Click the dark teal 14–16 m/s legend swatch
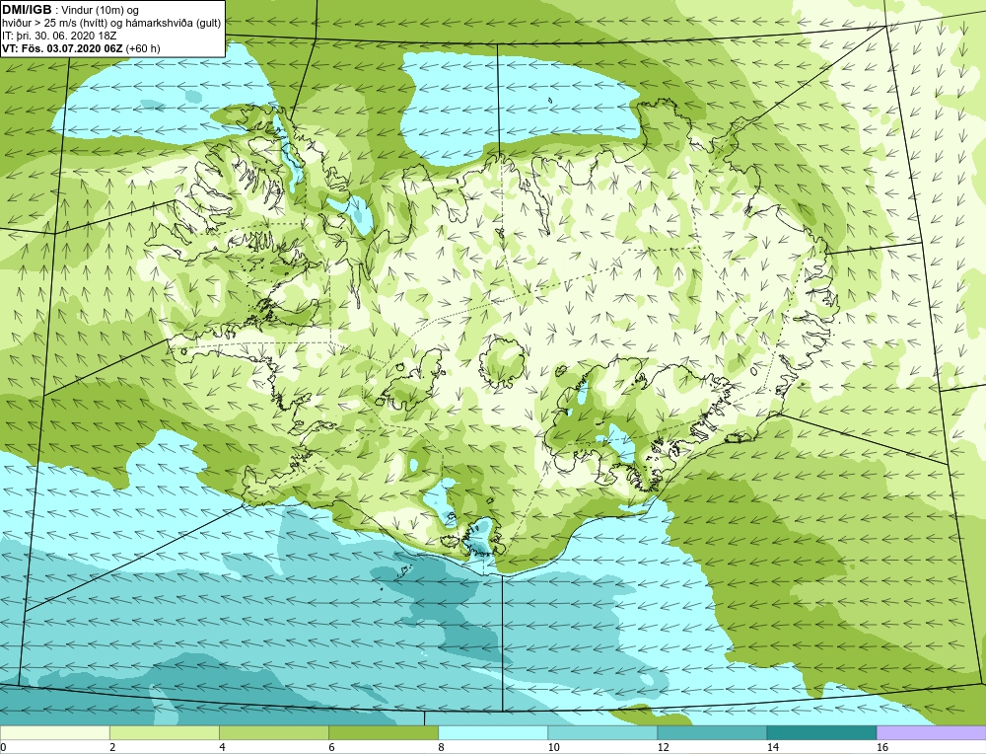The width and height of the screenshot is (986, 754). tap(821, 732)
